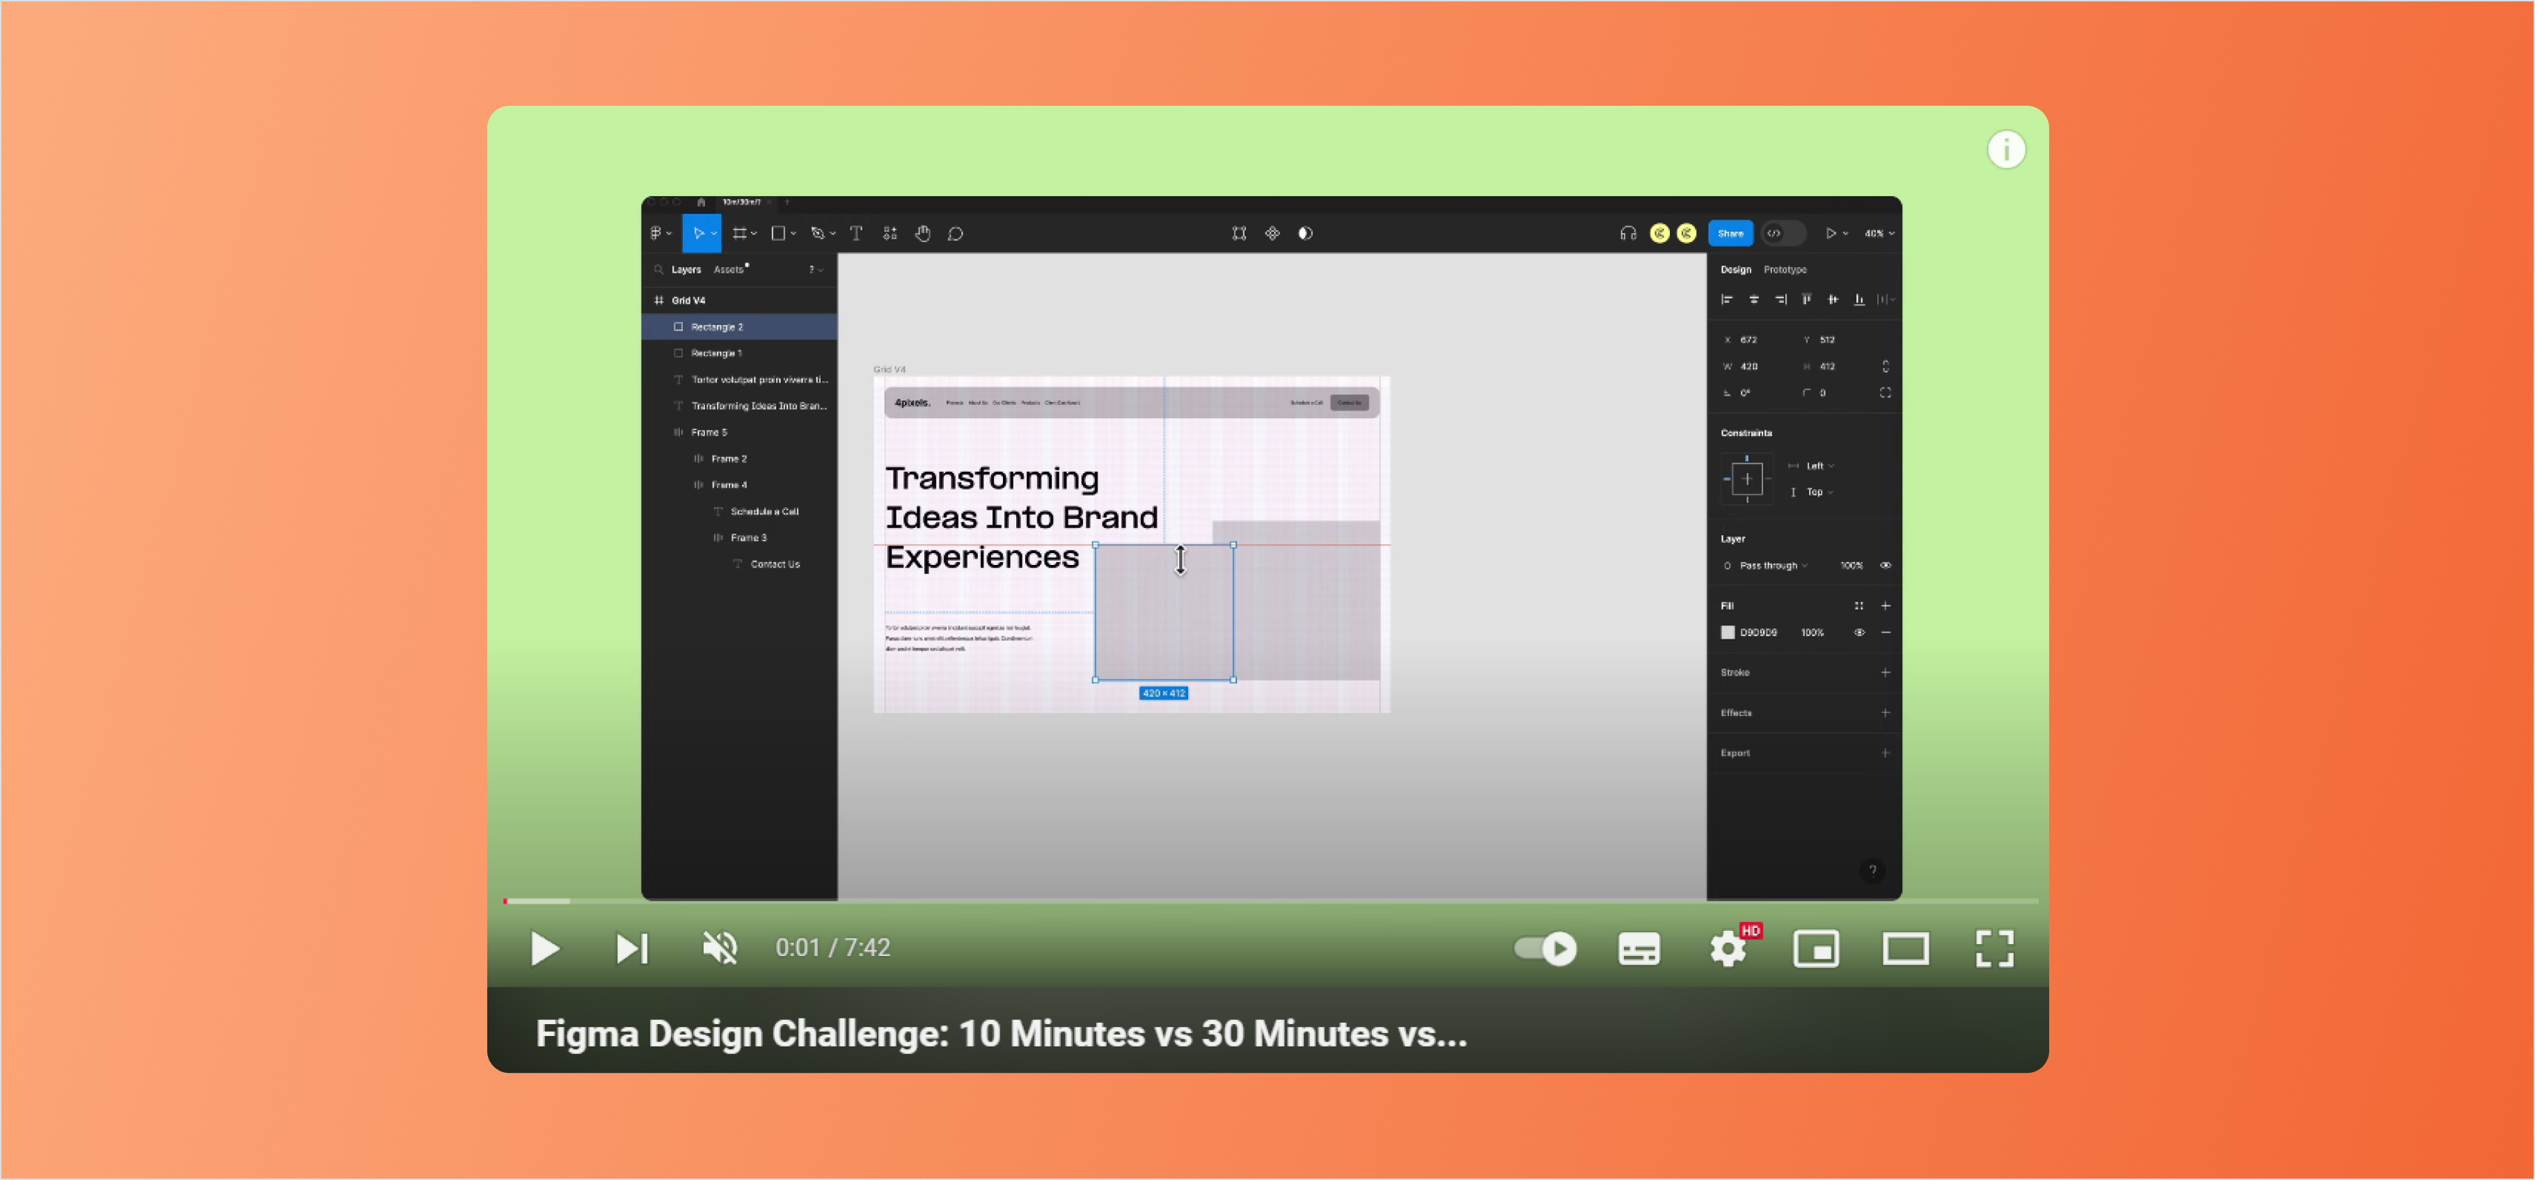The image size is (2535, 1180).
Task: Toggle fill visibility eye icon
Action: (x=1859, y=632)
